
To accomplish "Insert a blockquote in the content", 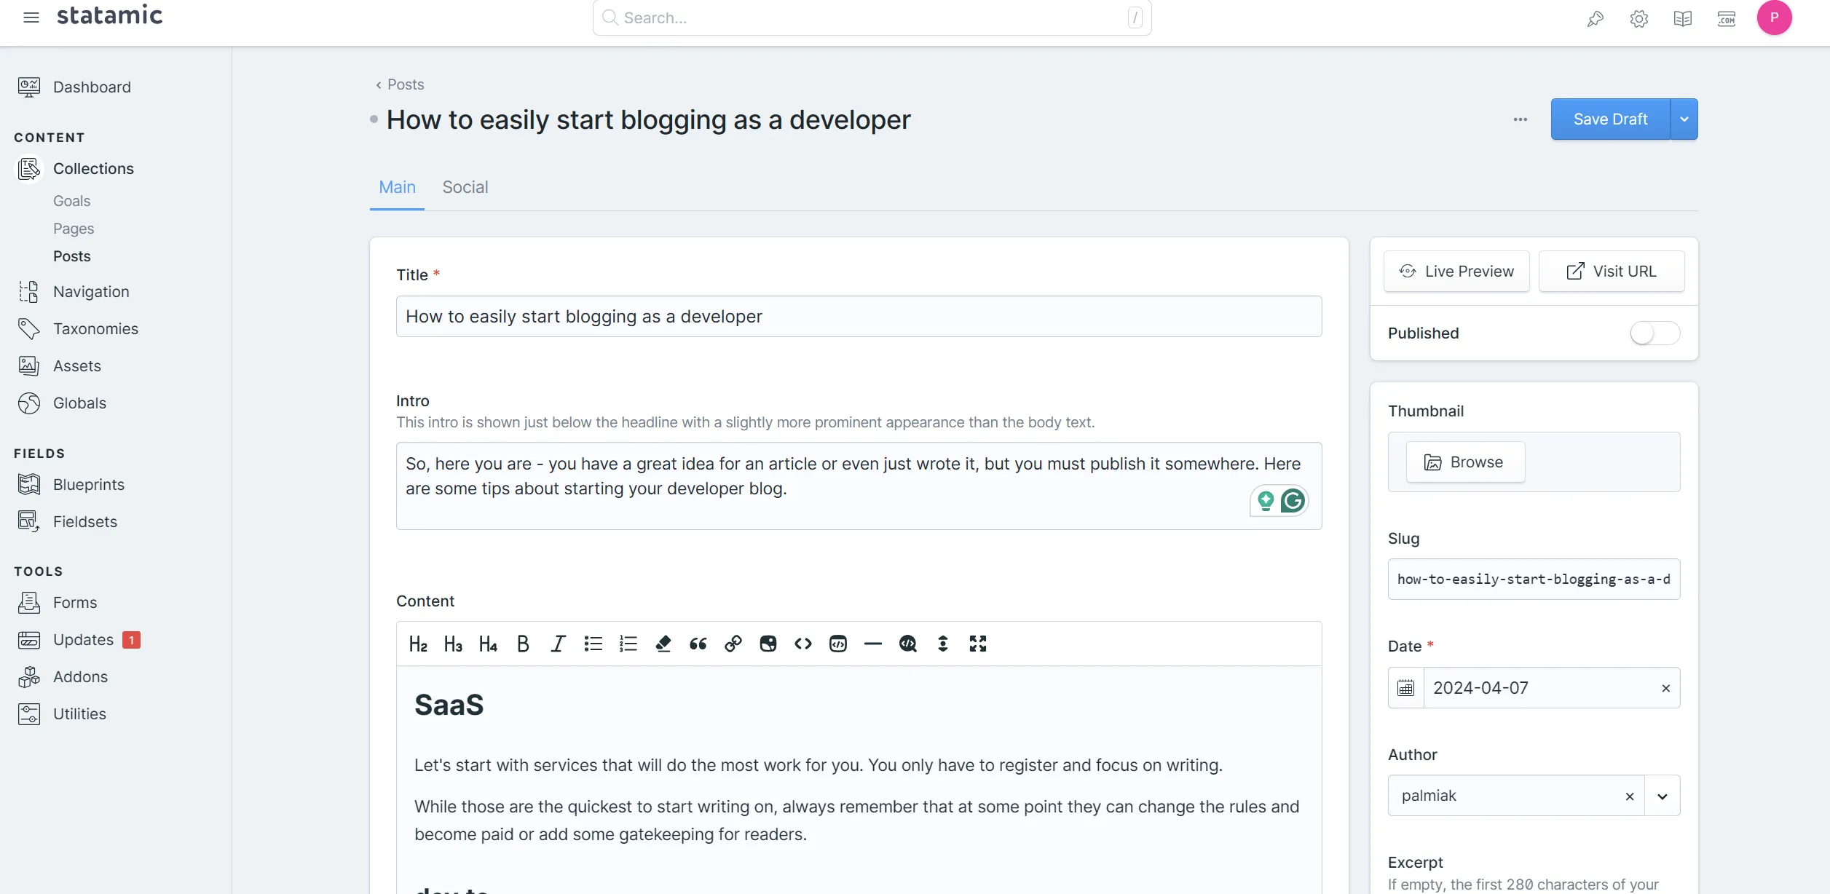I will click(698, 644).
